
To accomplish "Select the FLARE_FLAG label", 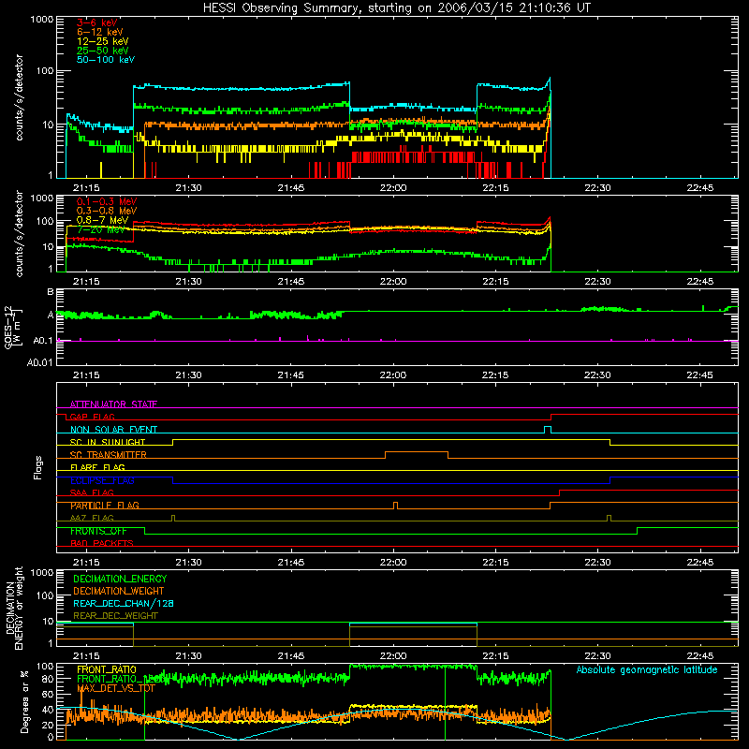I will (97, 467).
